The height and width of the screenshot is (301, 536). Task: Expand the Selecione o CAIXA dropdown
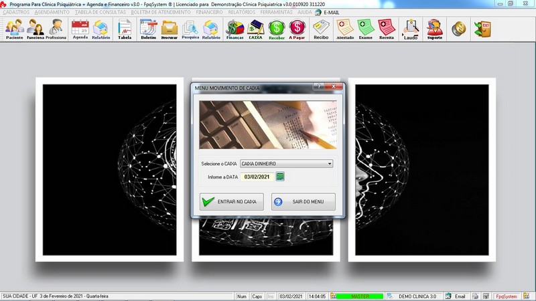tap(330, 163)
